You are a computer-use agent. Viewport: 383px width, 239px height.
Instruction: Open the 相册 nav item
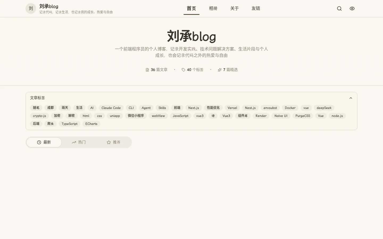[x=213, y=8]
